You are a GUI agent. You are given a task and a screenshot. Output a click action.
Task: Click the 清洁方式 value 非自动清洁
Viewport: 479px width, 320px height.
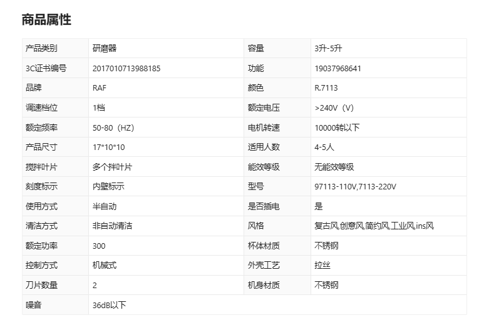113,226
